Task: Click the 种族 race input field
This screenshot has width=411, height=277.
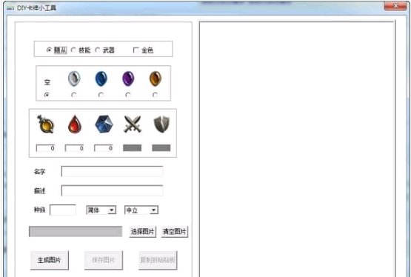Action: click(63, 210)
